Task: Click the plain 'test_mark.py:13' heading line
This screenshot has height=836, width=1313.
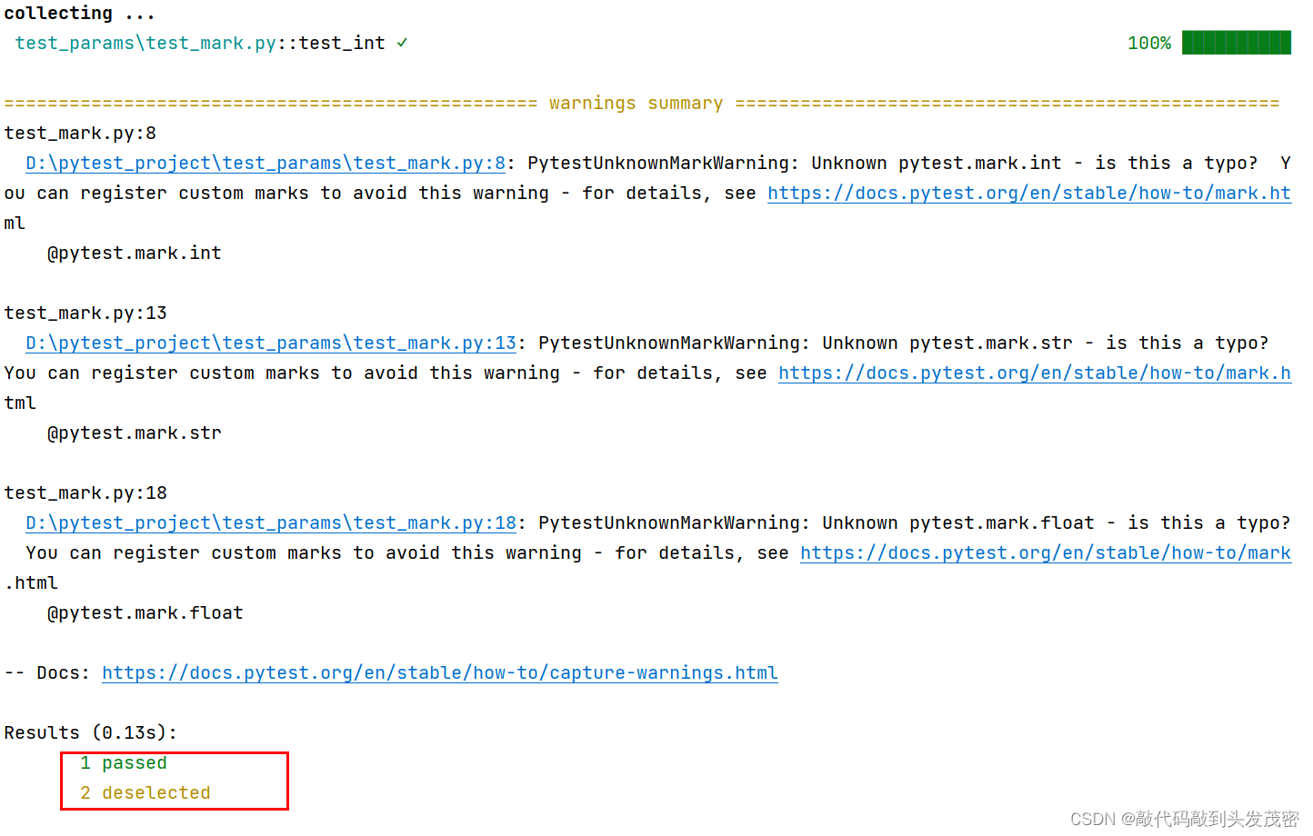Action: tap(85, 313)
